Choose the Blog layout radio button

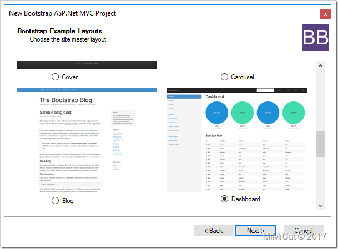tap(55, 201)
